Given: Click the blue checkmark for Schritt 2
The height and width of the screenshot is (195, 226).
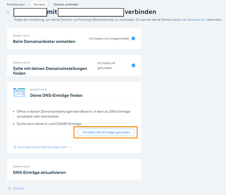Looking at the screenshot, I should 134,66.
